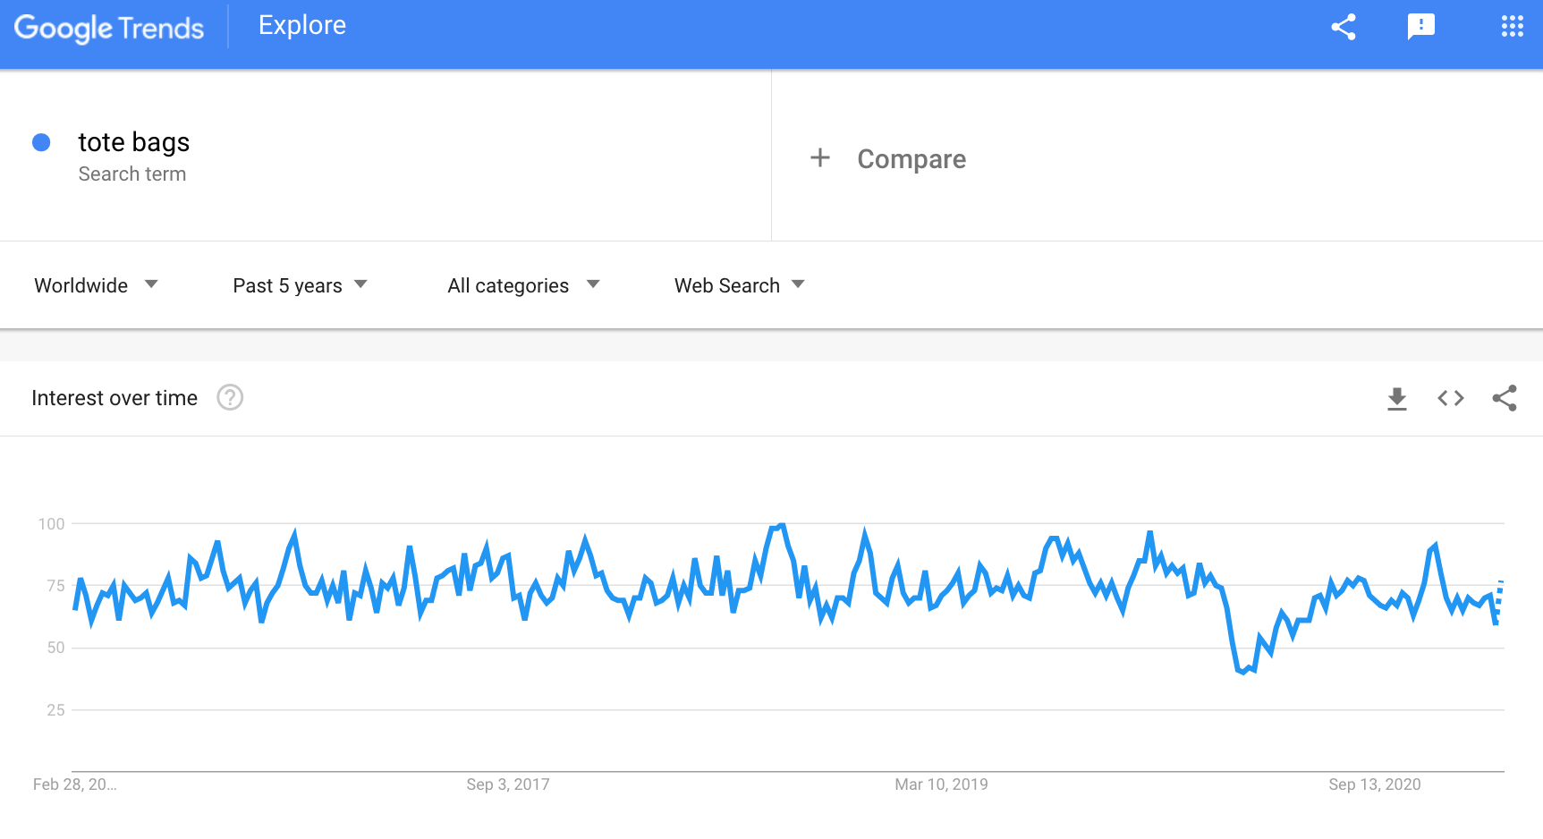The image size is (1543, 839).
Task: Open help for Interest over time
Action: [230, 397]
